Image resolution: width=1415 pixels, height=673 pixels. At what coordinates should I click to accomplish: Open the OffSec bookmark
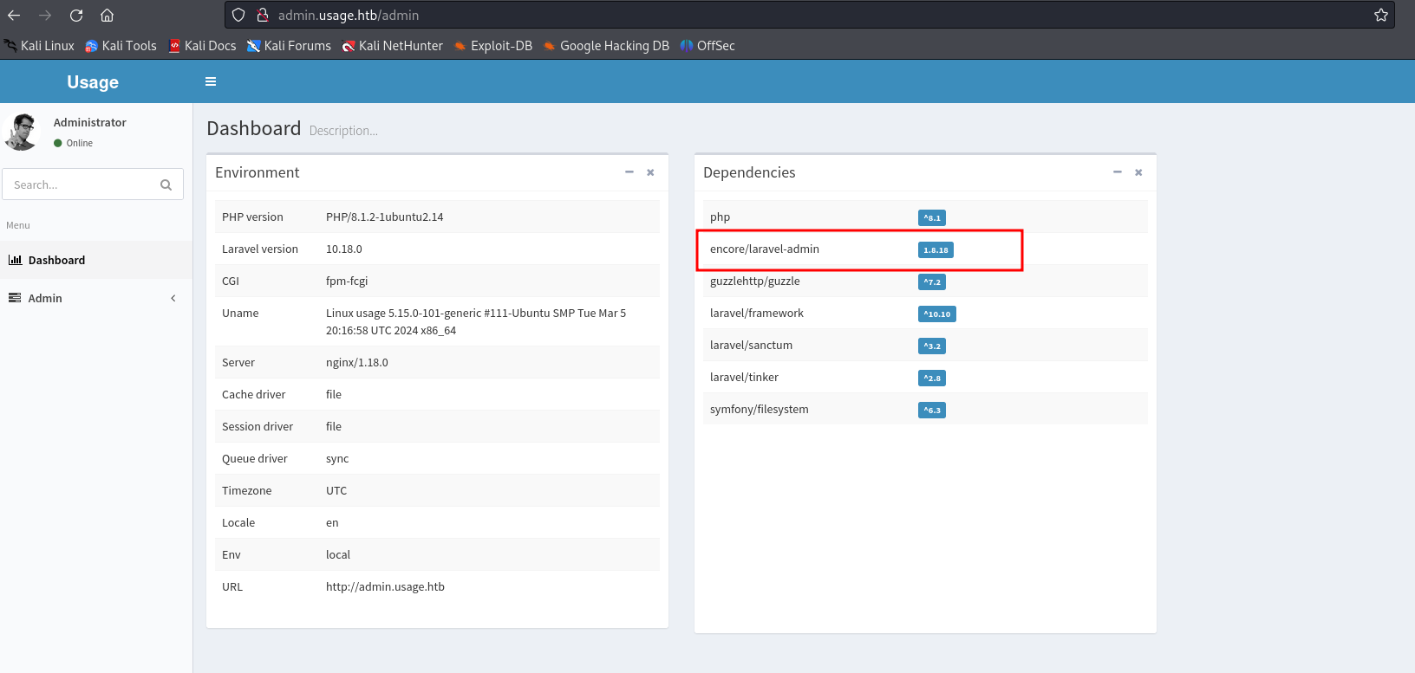(x=707, y=46)
